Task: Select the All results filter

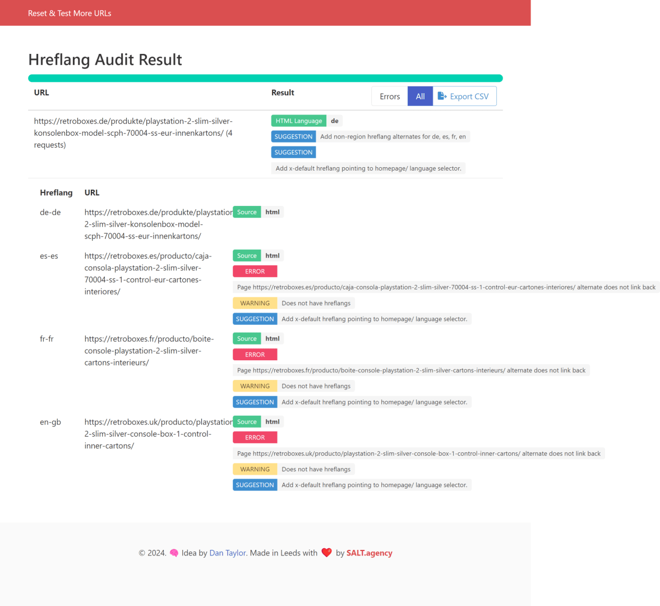Action: 420,97
